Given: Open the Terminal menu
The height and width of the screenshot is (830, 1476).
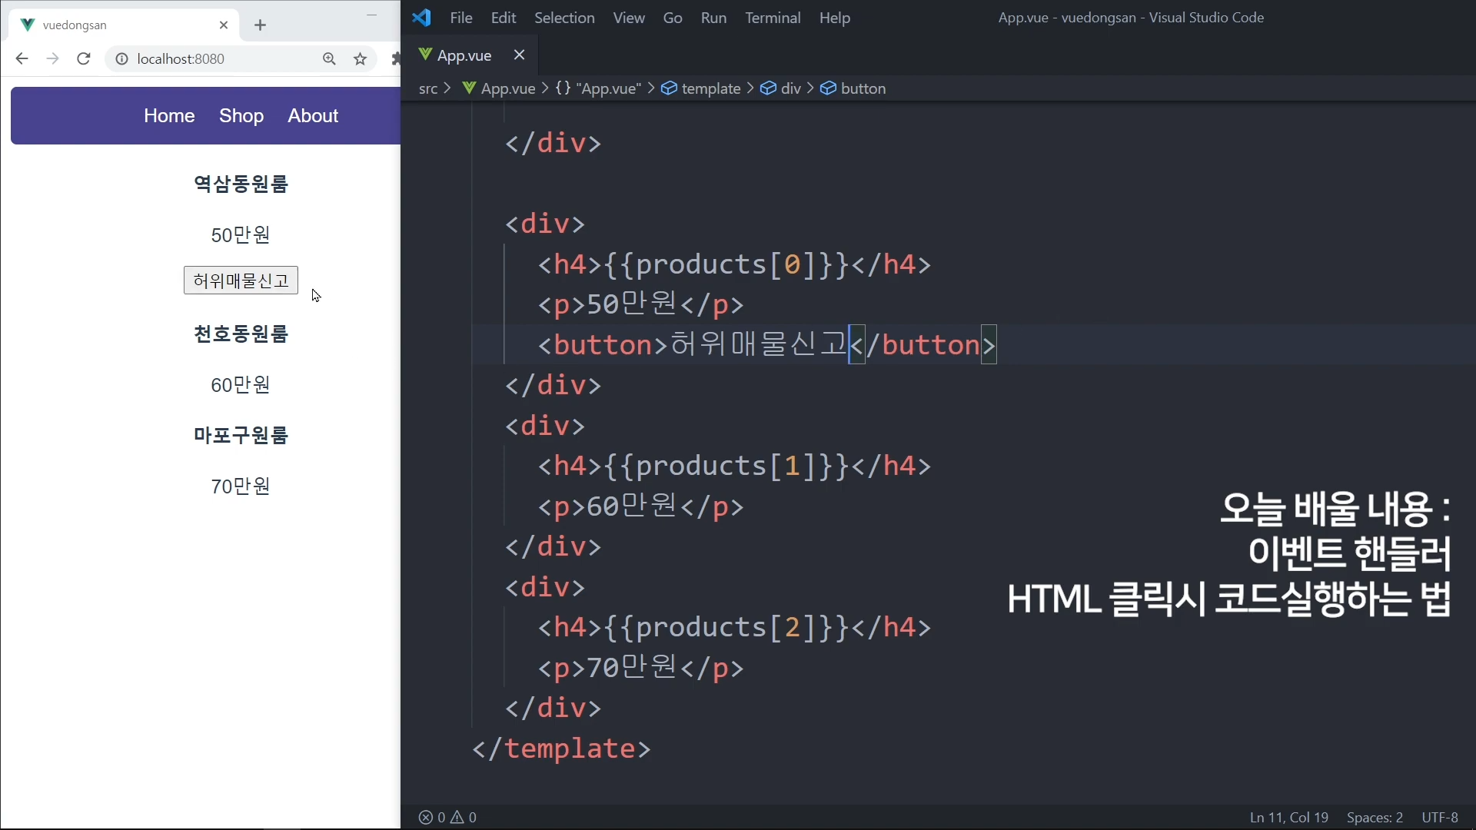Looking at the screenshot, I should pos(772,18).
